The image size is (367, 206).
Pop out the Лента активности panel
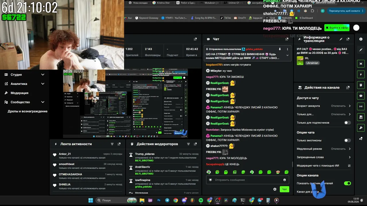pyautogui.click(x=119, y=144)
